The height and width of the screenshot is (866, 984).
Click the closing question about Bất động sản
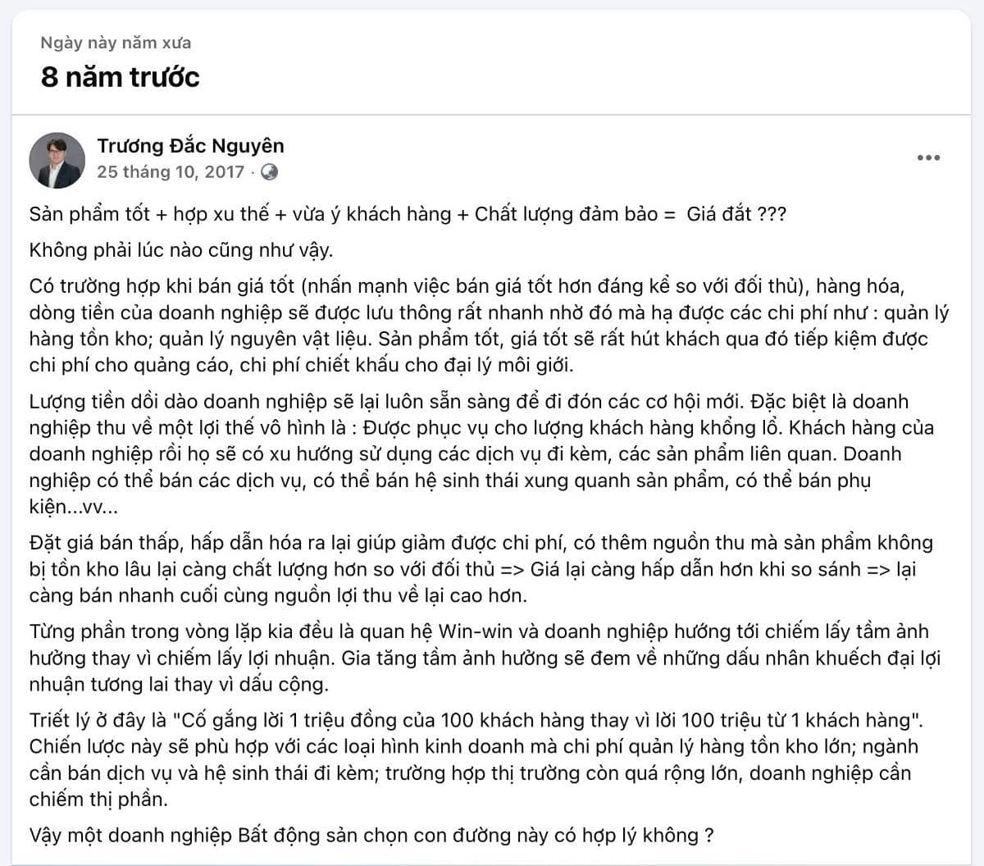pyautogui.click(x=369, y=836)
